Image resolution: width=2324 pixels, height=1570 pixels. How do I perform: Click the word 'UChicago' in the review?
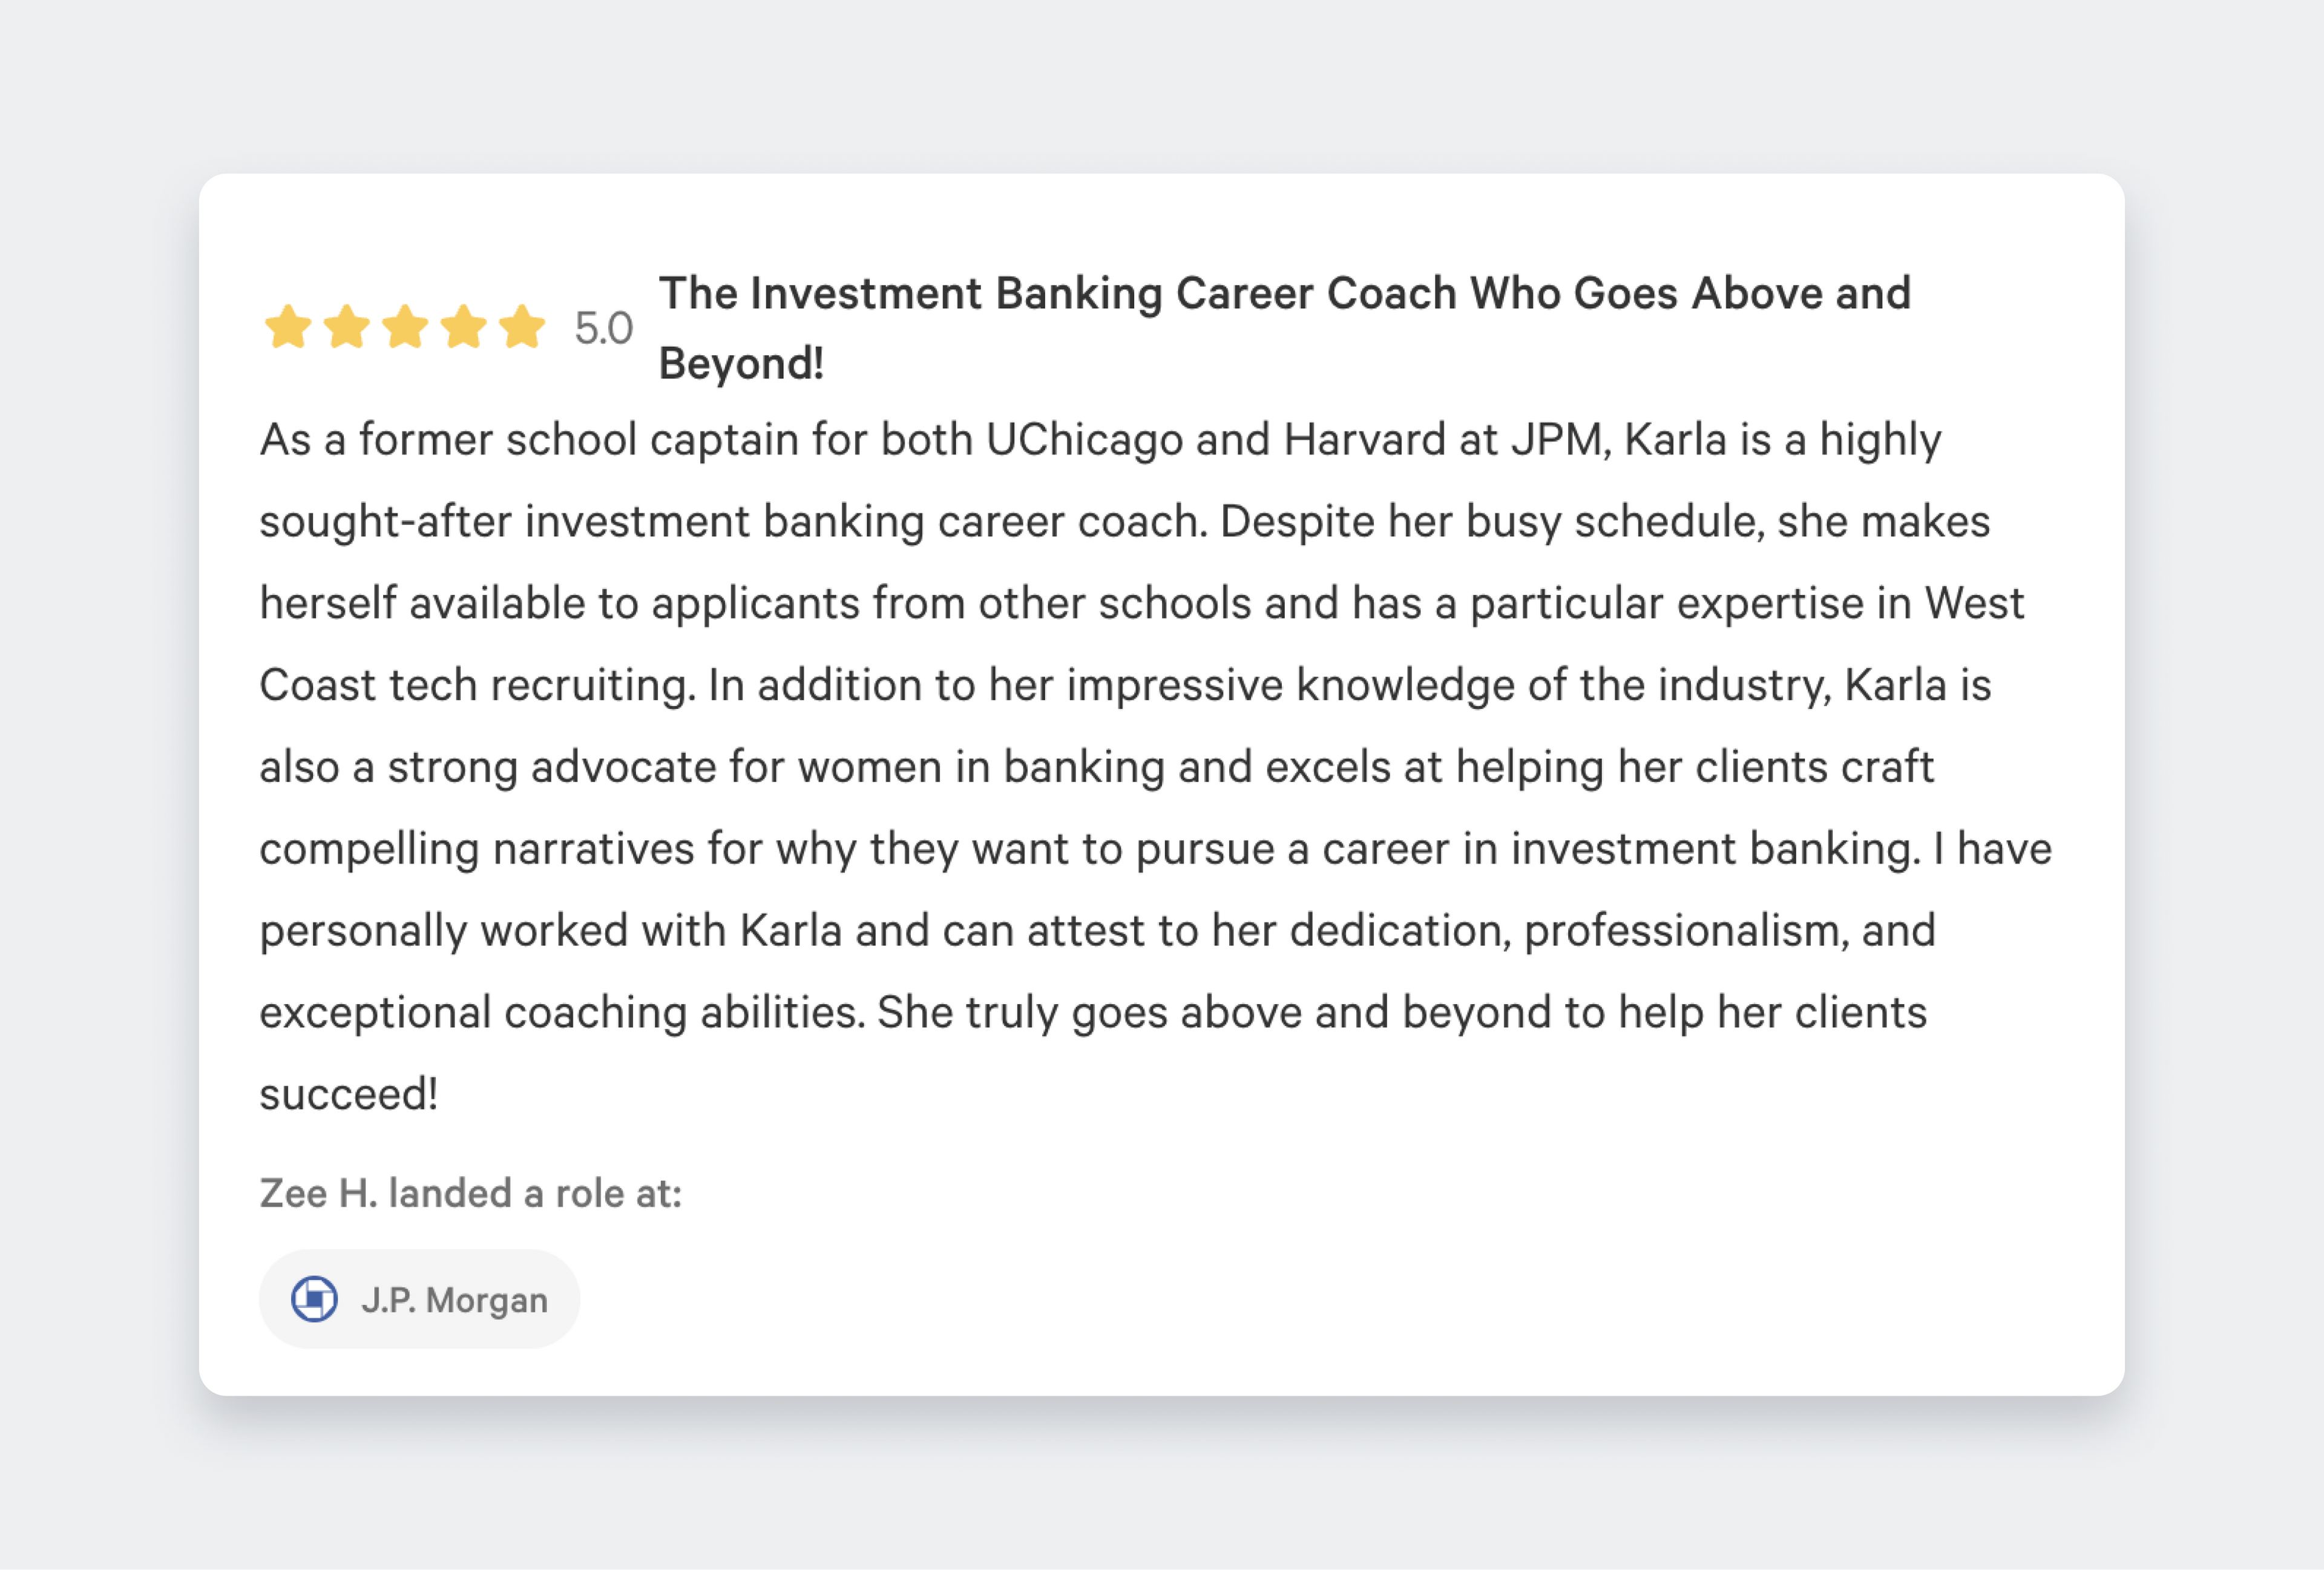coord(1084,440)
